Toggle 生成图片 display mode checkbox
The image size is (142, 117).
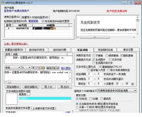(x=94, y=59)
